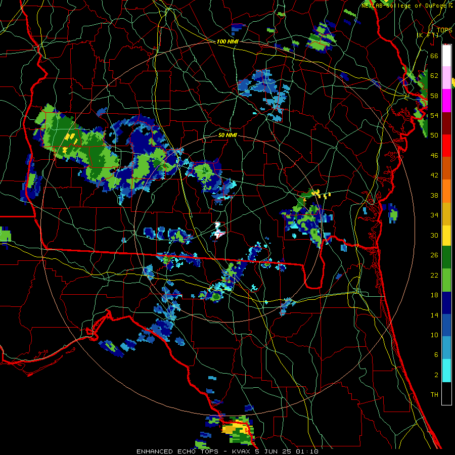Click the navy blue legend swatch
The height and width of the screenshot is (455, 455).
[446, 303]
